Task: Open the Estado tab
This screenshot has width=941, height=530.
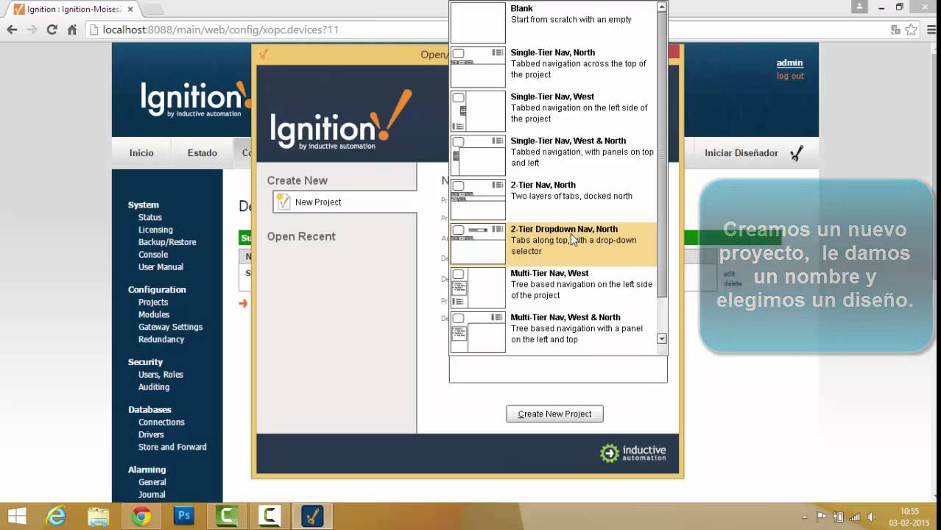Action: click(202, 153)
